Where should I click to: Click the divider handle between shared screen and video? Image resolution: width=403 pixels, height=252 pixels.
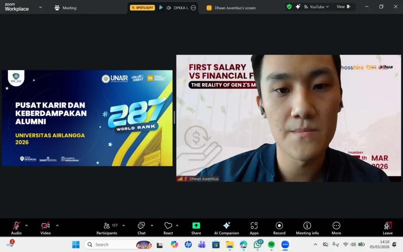(174, 117)
